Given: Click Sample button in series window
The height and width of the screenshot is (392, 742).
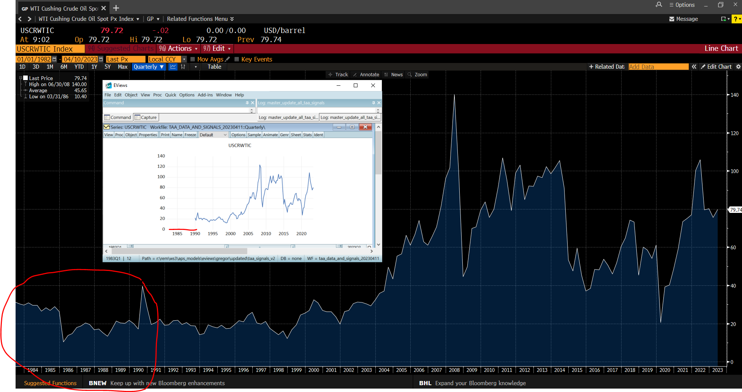Looking at the screenshot, I should (x=254, y=135).
